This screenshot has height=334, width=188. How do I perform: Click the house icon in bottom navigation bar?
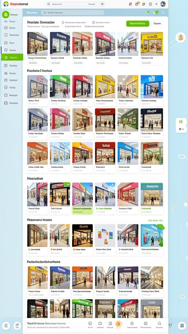click(x=132, y=323)
